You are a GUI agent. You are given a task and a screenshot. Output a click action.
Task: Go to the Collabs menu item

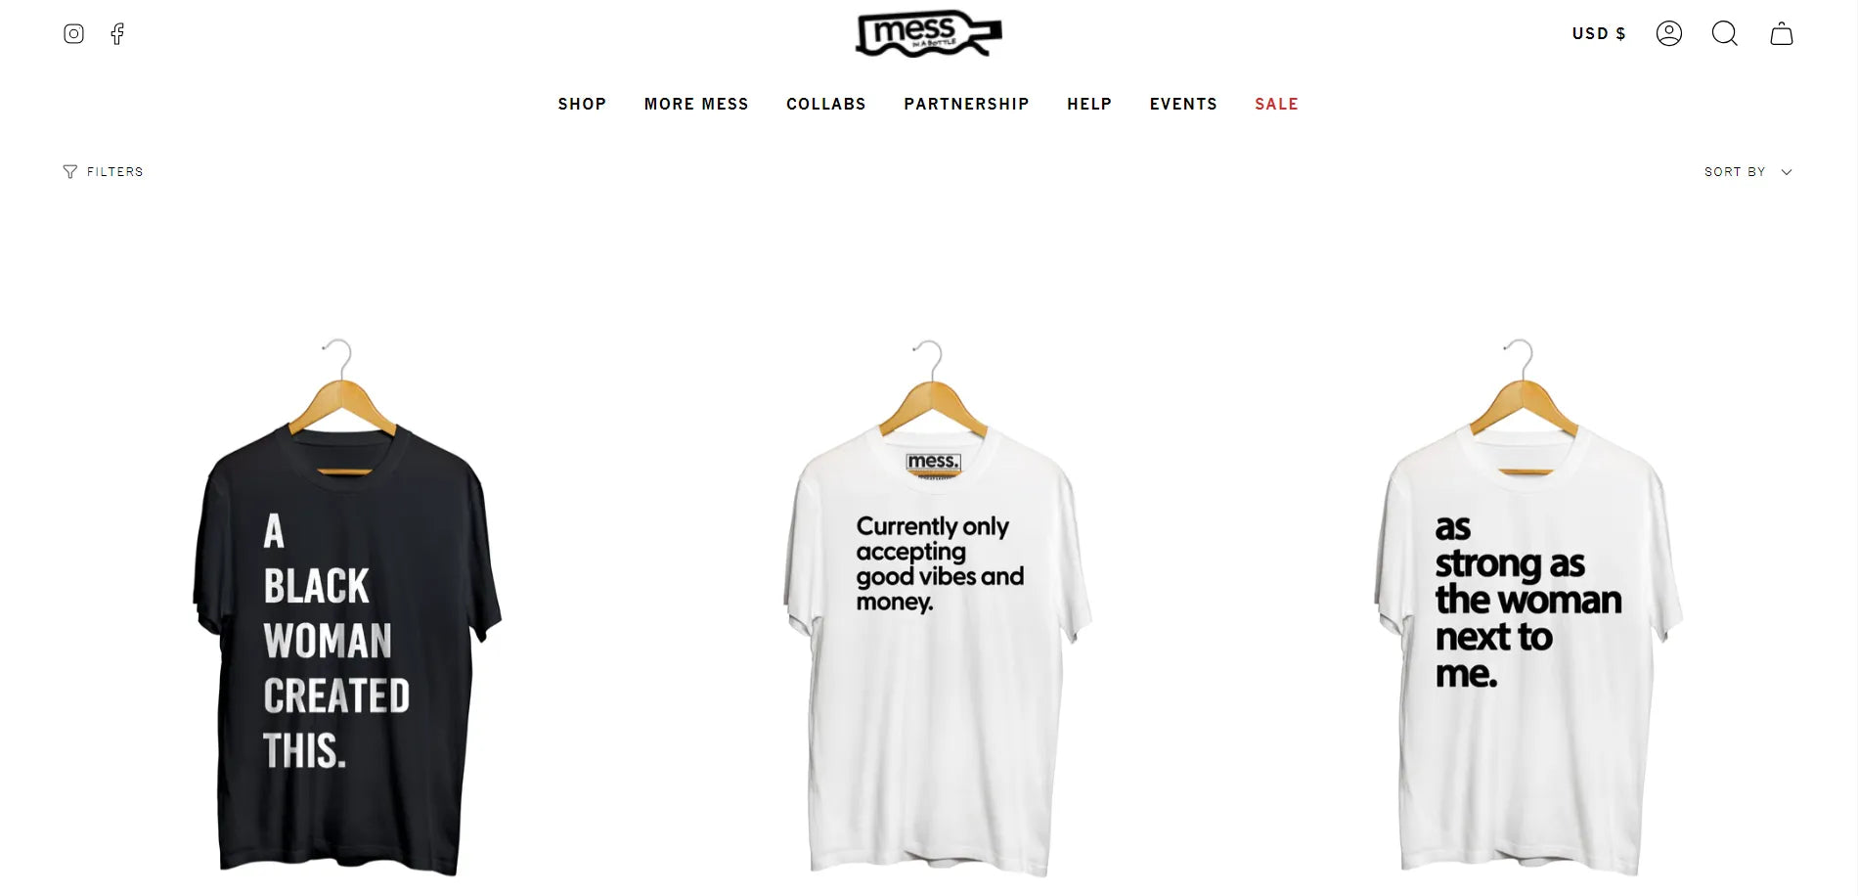(826, 104)
